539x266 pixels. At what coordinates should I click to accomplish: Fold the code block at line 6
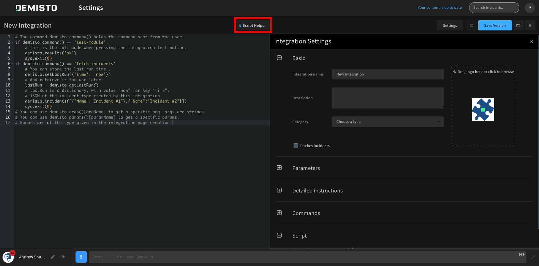coord(12,64)
